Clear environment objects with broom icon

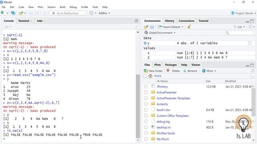189,27
